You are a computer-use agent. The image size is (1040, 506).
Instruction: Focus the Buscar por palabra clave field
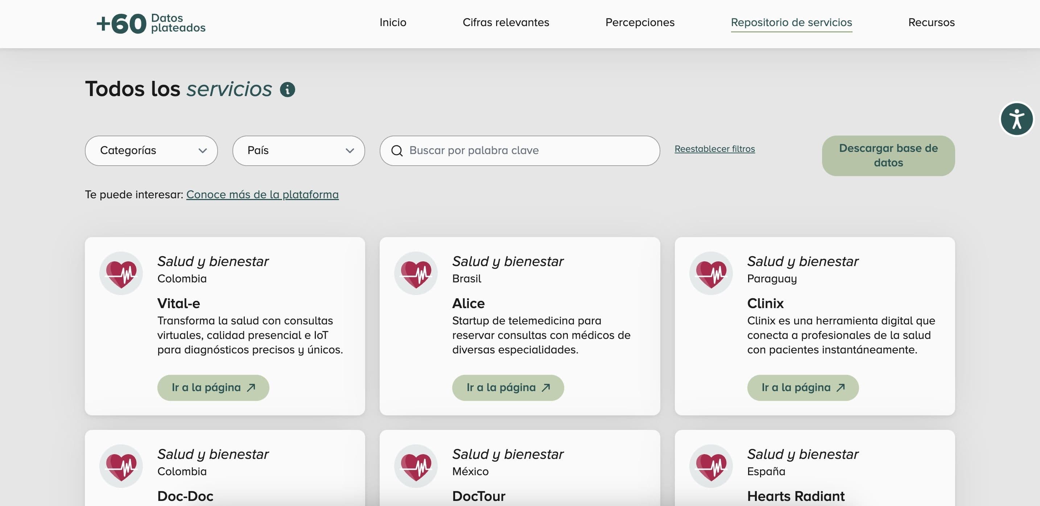click(x=520, y=150)
